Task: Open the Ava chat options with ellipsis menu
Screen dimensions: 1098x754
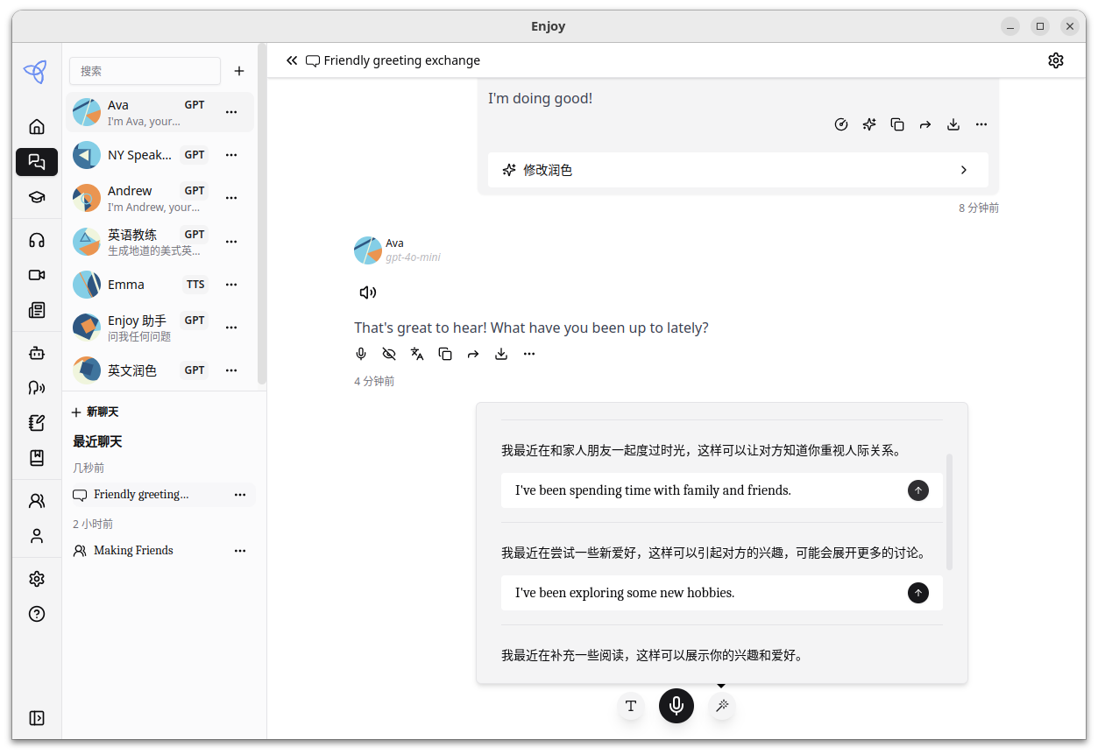Action: pos(230,111)
